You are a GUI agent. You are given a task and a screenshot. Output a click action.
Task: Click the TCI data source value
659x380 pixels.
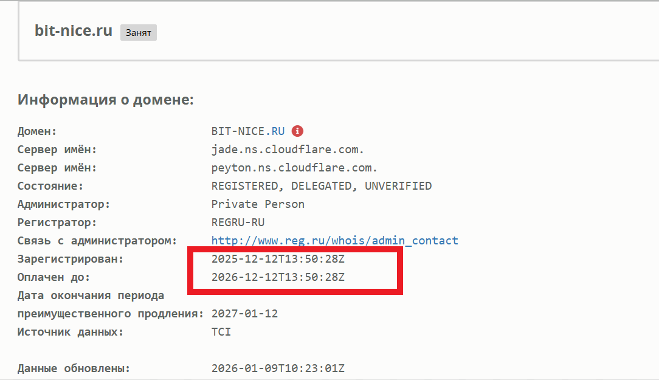tap(221, 331)
